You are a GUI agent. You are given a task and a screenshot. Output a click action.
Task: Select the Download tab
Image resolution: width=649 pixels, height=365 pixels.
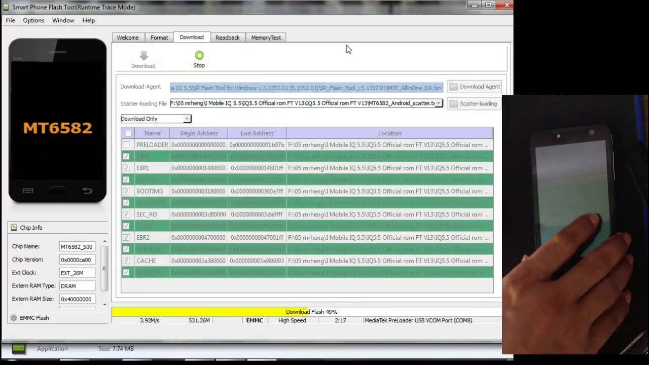(192, 37)
